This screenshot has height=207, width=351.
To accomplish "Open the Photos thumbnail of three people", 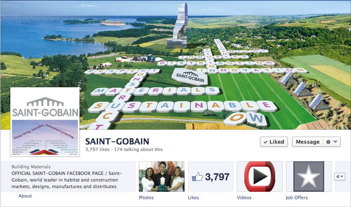I will (161, 177).
